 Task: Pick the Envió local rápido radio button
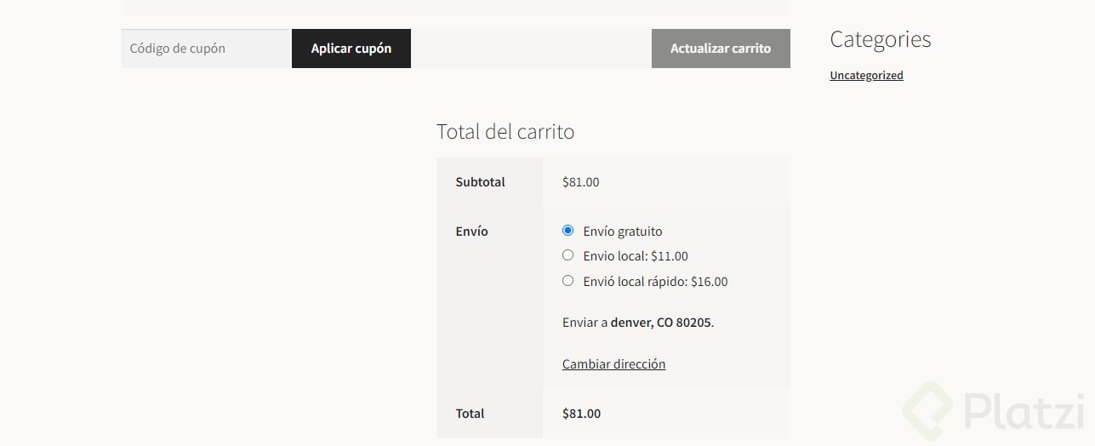pyautogui.click(x=568, y=281)
